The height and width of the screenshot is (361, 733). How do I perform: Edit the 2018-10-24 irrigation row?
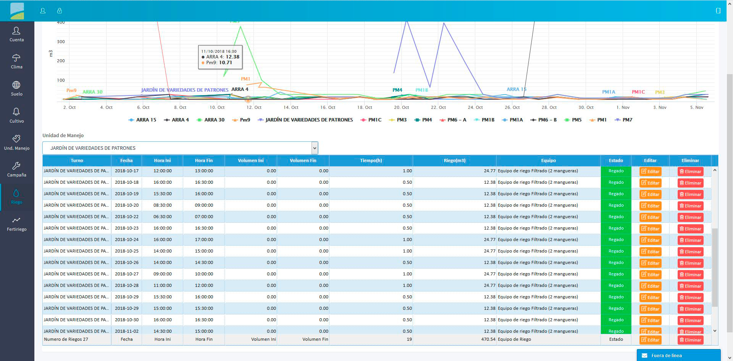650,240
